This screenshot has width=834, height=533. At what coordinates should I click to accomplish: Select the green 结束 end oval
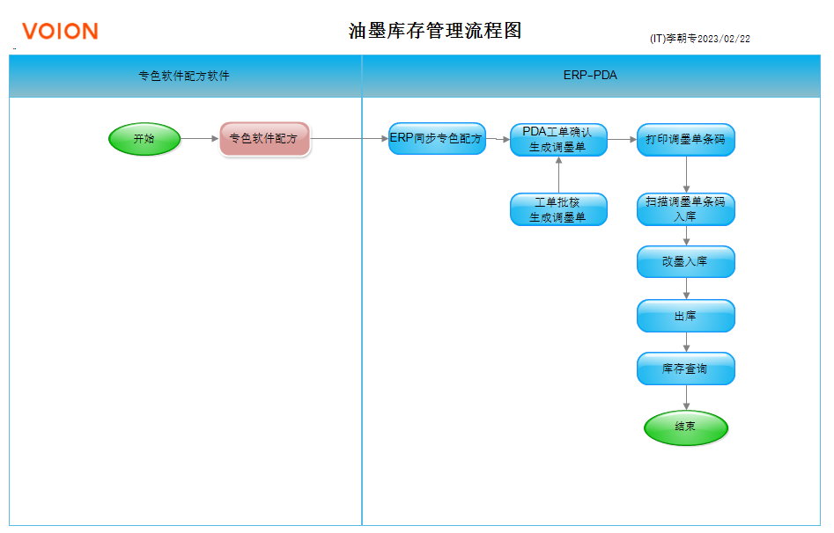click(685, 427)
